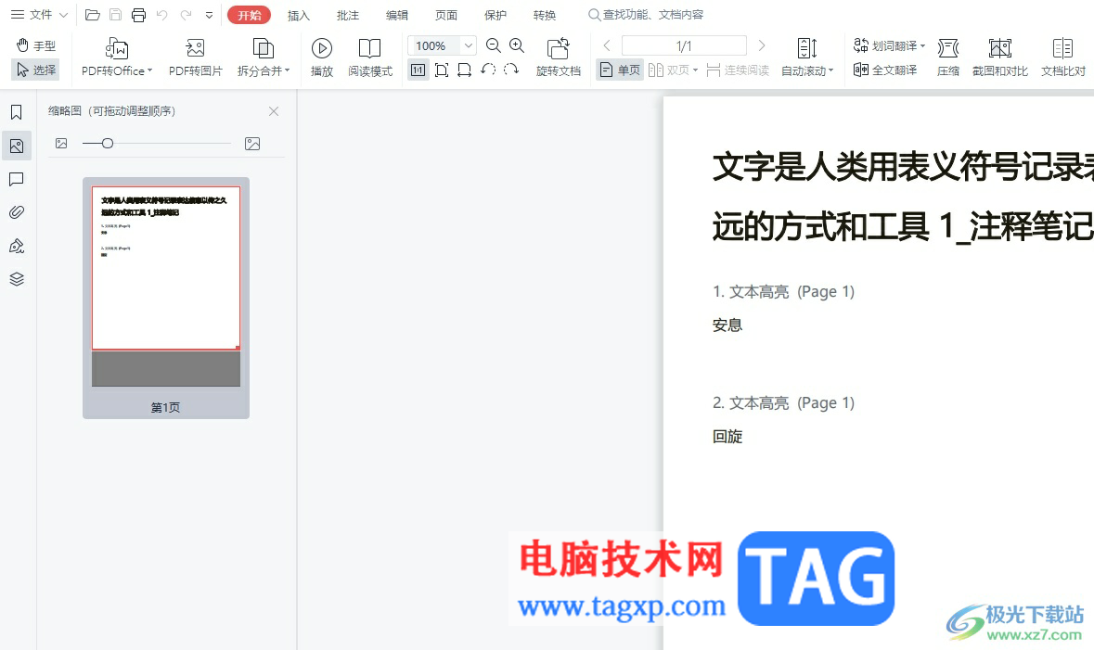Click the page number field 1/1
This screenshot has height=650, width=1094.
(684, 45)
